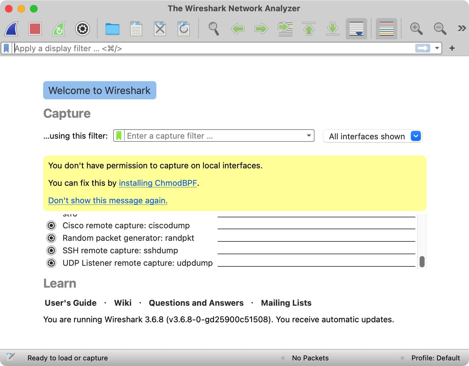Zoom in main window text
The width and height of the screenshot is (469, 366).
(416, 29)
